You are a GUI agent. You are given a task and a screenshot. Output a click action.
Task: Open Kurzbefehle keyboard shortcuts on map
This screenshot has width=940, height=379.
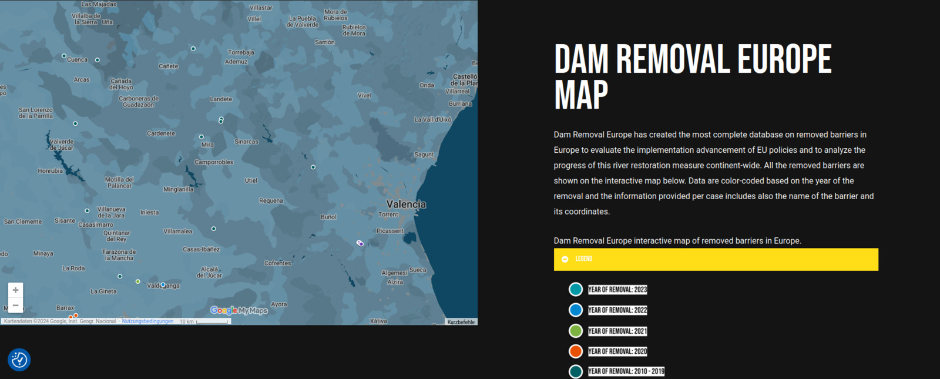(461, 322)
